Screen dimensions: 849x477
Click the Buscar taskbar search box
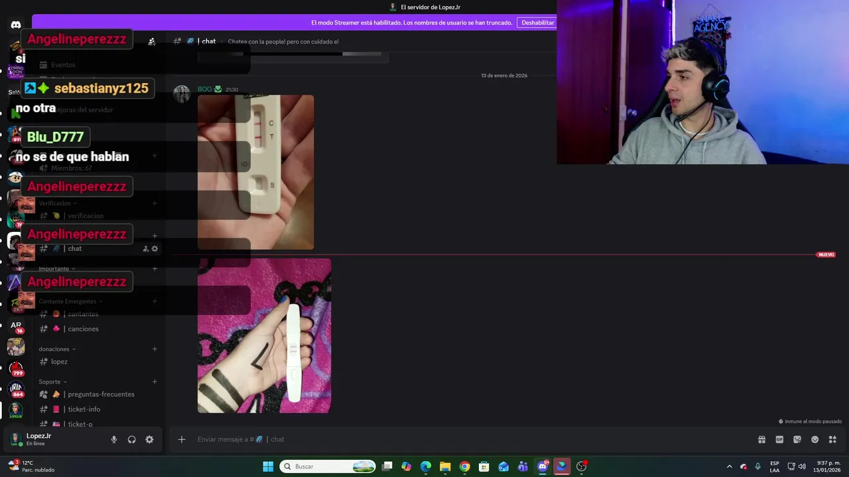(328, 466)
